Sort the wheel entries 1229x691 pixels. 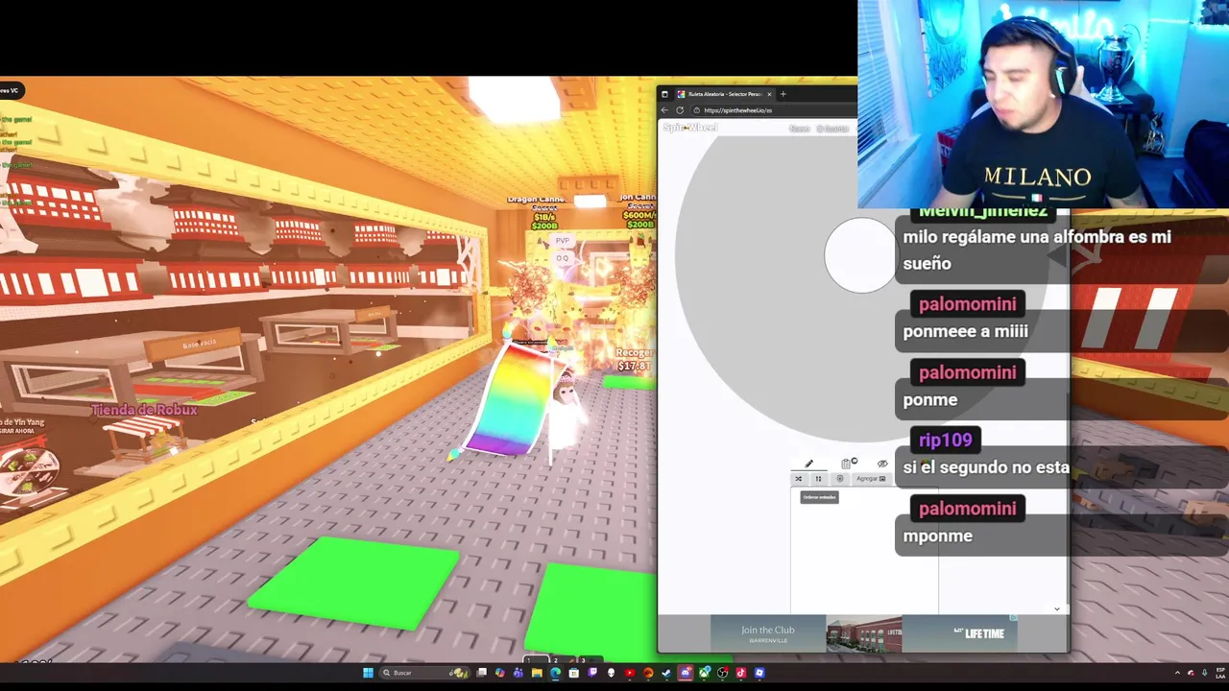(818, 478)
